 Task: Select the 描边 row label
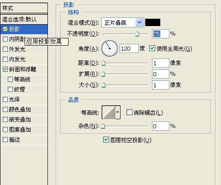[x=14, y=140]
